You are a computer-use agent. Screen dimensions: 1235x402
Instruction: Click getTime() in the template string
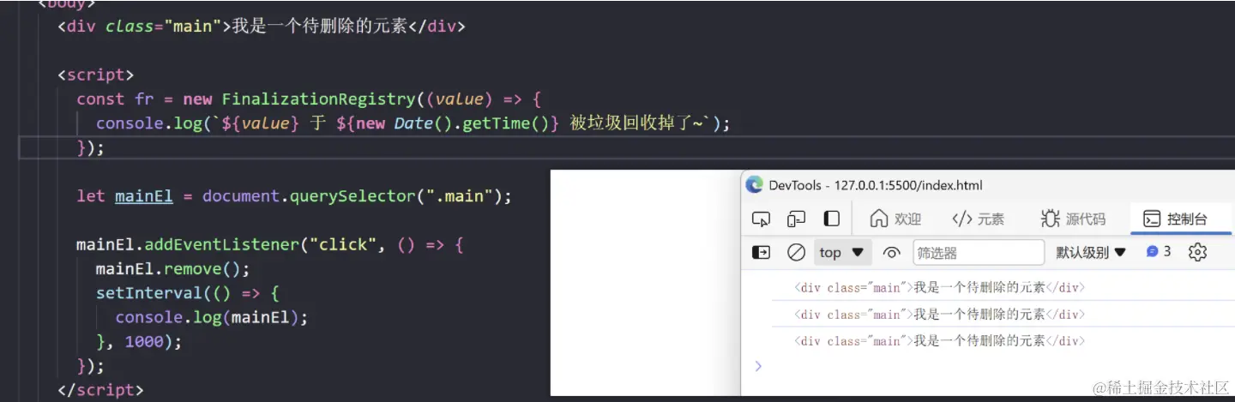[509, 123]
